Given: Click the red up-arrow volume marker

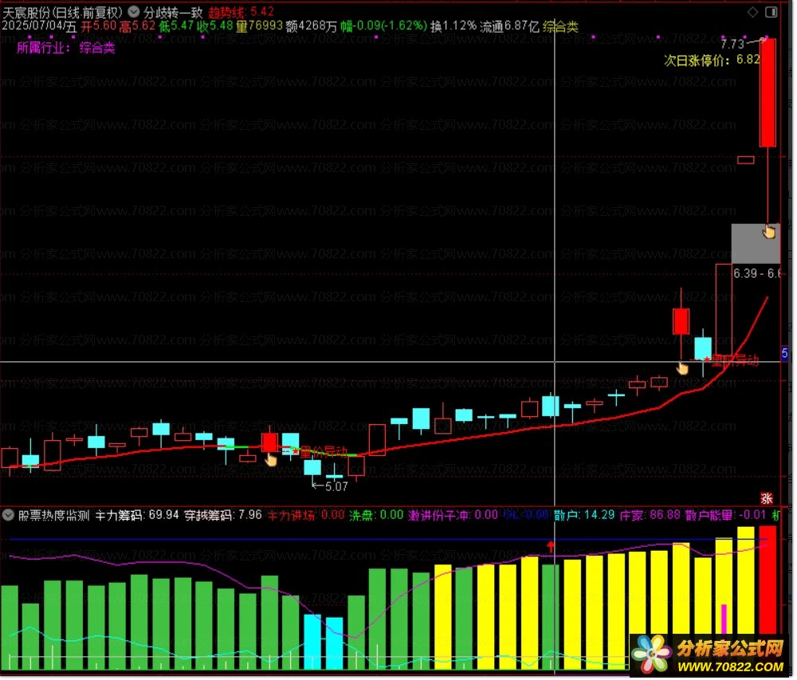Looking at the screenshot, I should [x=551, y=548].
